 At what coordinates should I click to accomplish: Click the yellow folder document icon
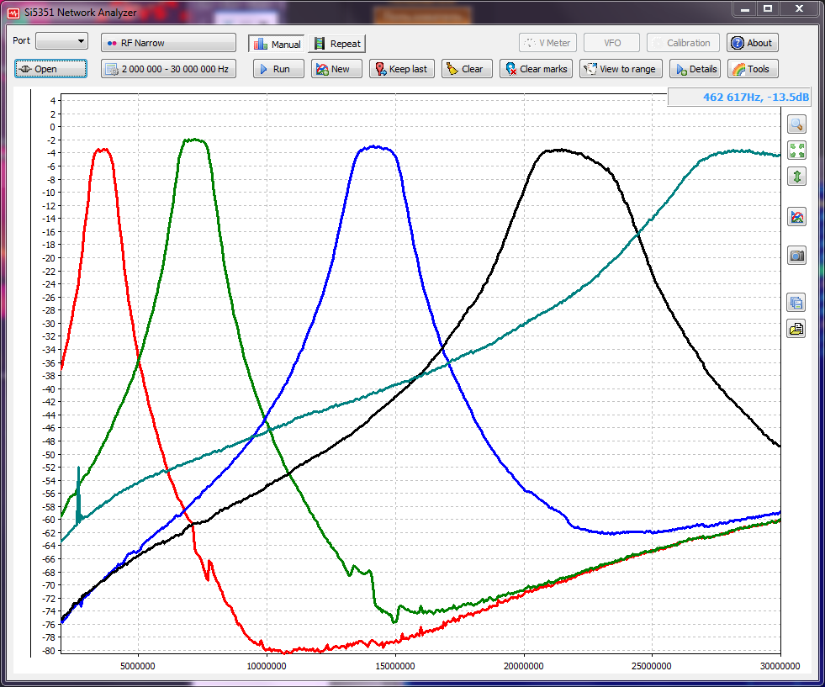coord(796,329)
